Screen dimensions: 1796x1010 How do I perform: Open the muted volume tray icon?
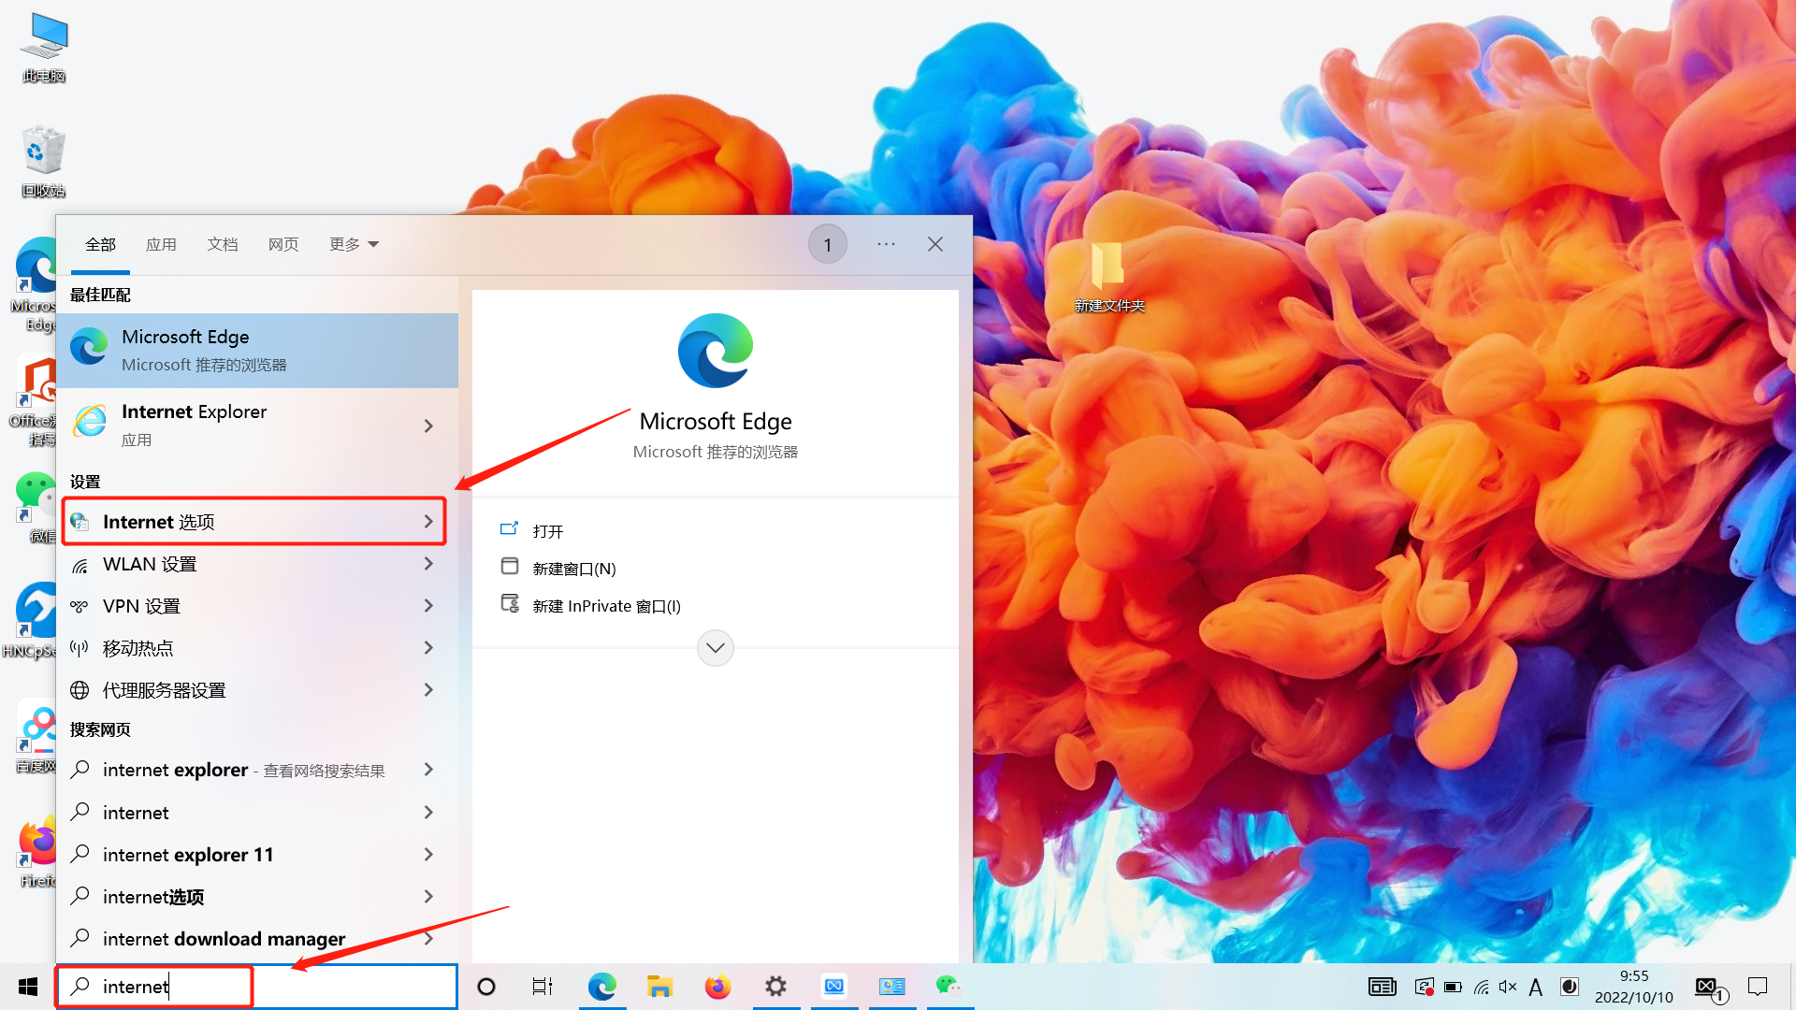tap(1507, 987)
